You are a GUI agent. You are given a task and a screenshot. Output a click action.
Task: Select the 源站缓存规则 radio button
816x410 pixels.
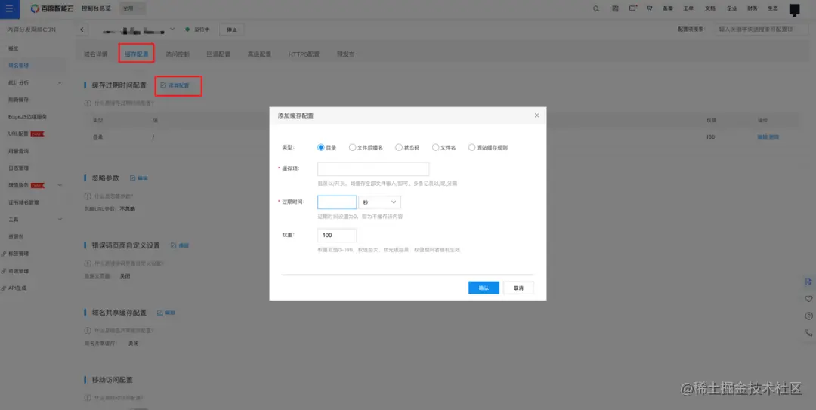471,148
